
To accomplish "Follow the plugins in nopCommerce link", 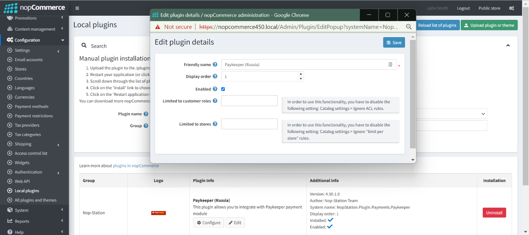I will (136, 166).
